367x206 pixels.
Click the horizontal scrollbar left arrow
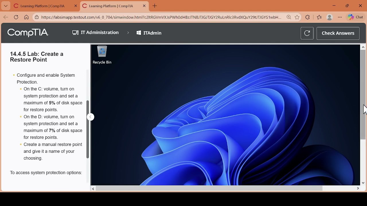tap(93, 189)
